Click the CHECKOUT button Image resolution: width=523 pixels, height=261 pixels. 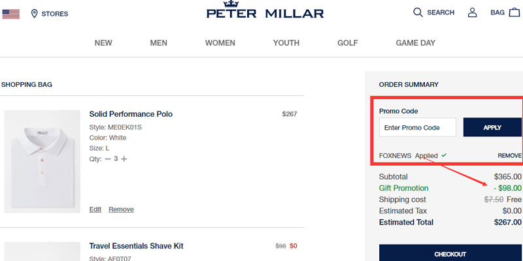click(450, 254)
